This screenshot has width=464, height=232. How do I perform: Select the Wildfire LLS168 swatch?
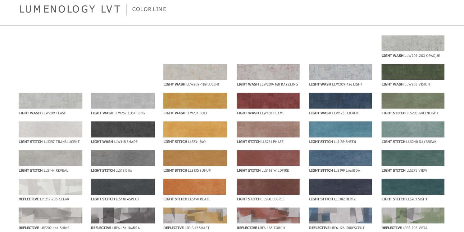pyautogui.click(x=268, y=158)
